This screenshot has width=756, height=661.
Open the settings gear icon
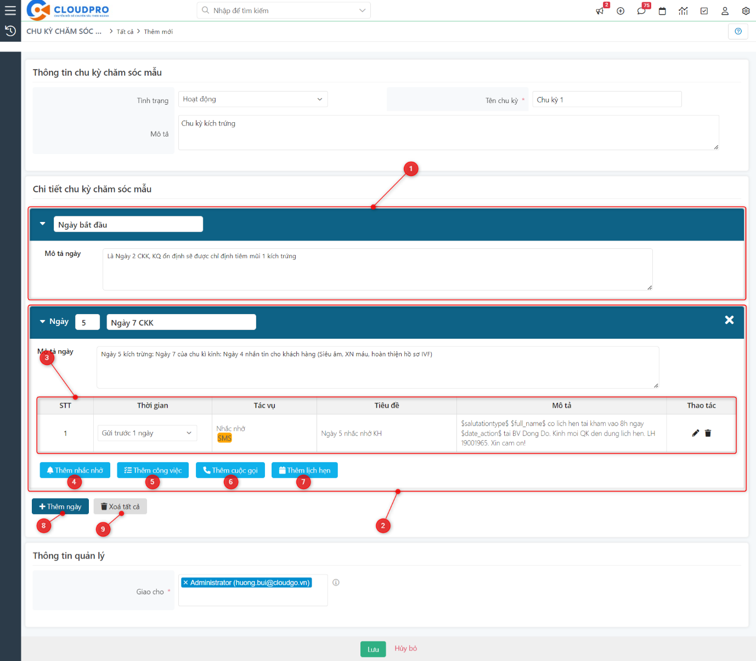click(x=746, y=11)
